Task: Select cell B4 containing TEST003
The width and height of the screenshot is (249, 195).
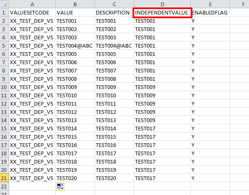Action: tap(75, 37)
